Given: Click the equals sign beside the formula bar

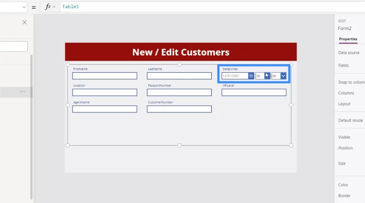Looking at the screenshot, I should pos(34,7).
